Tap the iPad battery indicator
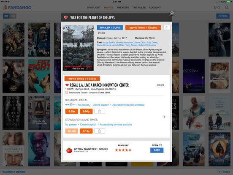The height and width of the screenshot is (175, 233). click(229, 2)
